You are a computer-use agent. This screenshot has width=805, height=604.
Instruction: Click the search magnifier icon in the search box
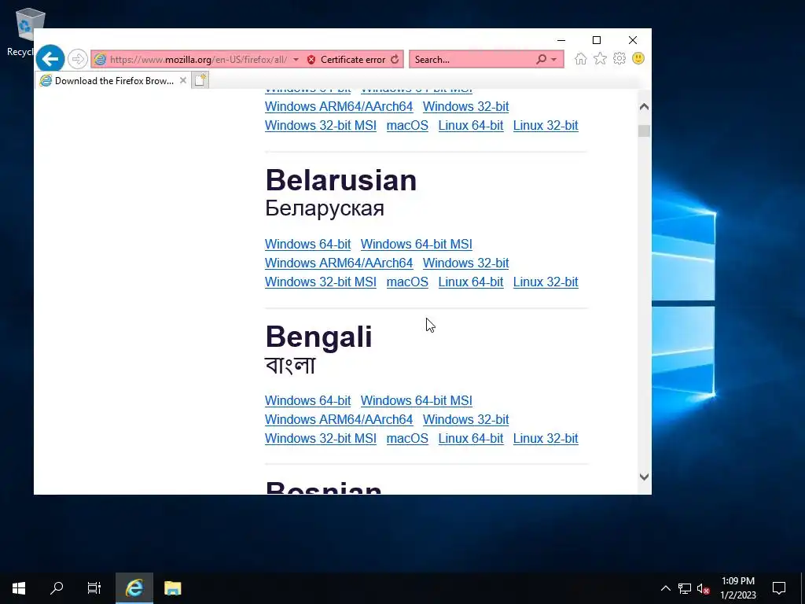[541, 60]
